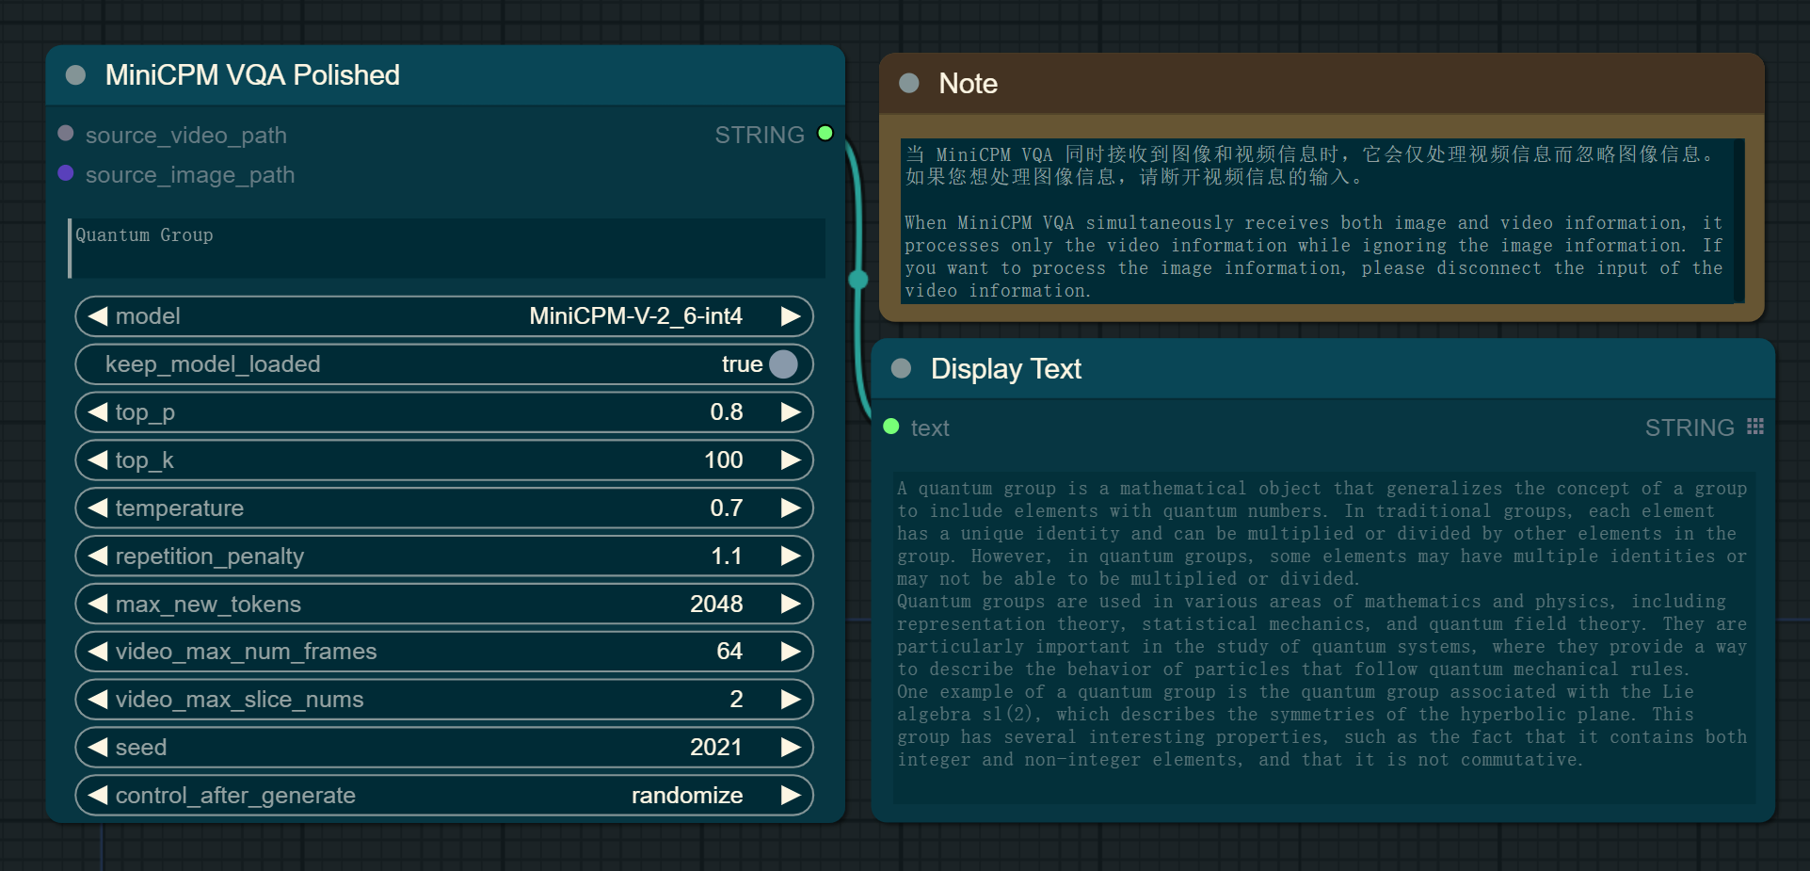The height and width of the screenshot is (871, 1810).
Task: Decrease top_p value
Action: point(97,412)
